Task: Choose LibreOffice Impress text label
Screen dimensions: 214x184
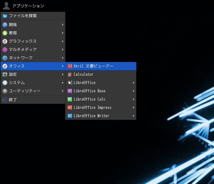Action: pyautogui.click(x=93, y=108)
